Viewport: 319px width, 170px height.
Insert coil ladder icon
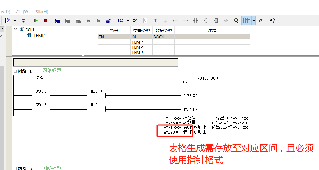coord(206,21)
